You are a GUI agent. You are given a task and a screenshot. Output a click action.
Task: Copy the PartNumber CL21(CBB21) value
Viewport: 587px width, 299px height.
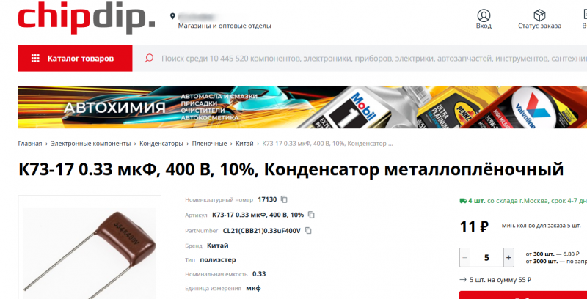(x=308, y=231)
